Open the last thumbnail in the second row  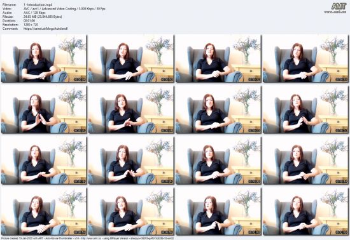click(305, 109)
